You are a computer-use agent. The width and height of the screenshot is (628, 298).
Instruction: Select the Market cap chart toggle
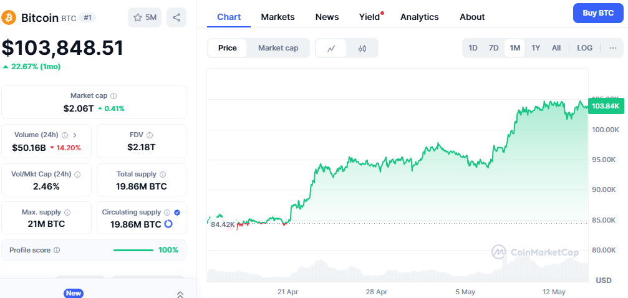point(278,48)
